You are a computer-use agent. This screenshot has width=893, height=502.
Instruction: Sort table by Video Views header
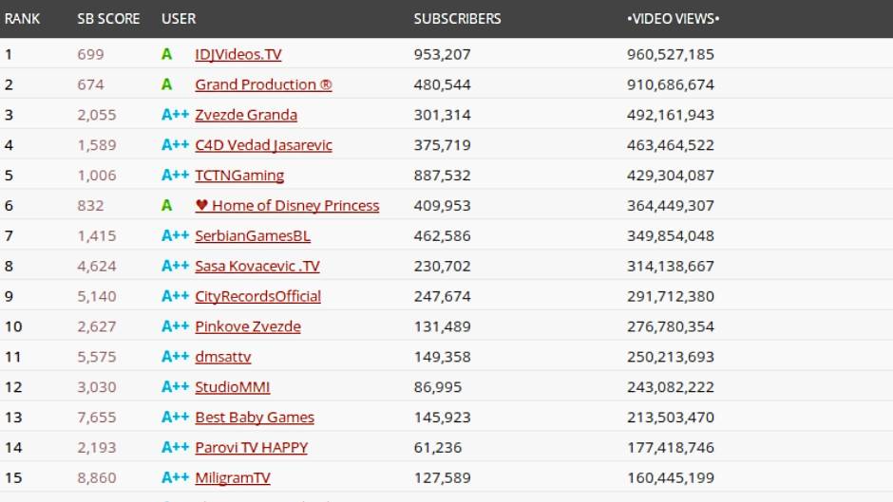(674, 19)
